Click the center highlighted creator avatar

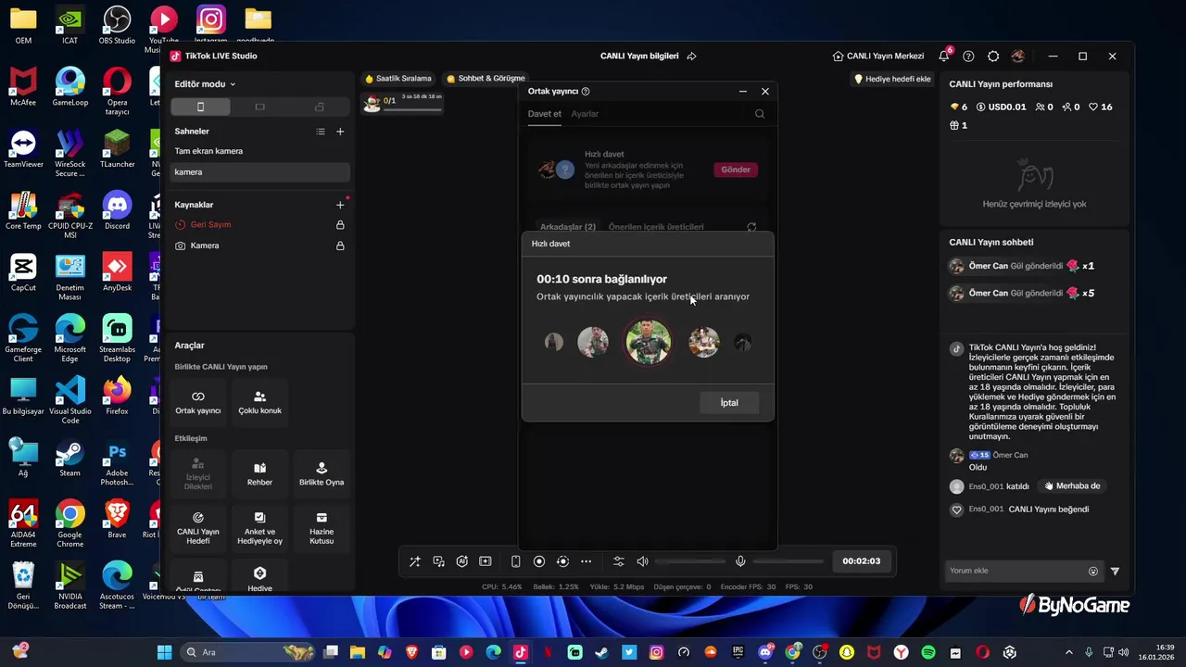(x=648, y=343)
